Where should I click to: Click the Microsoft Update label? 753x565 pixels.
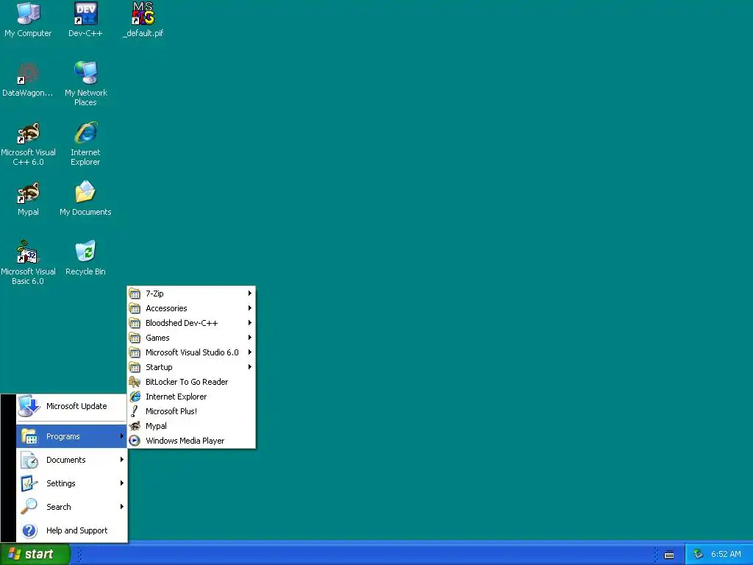76,406
